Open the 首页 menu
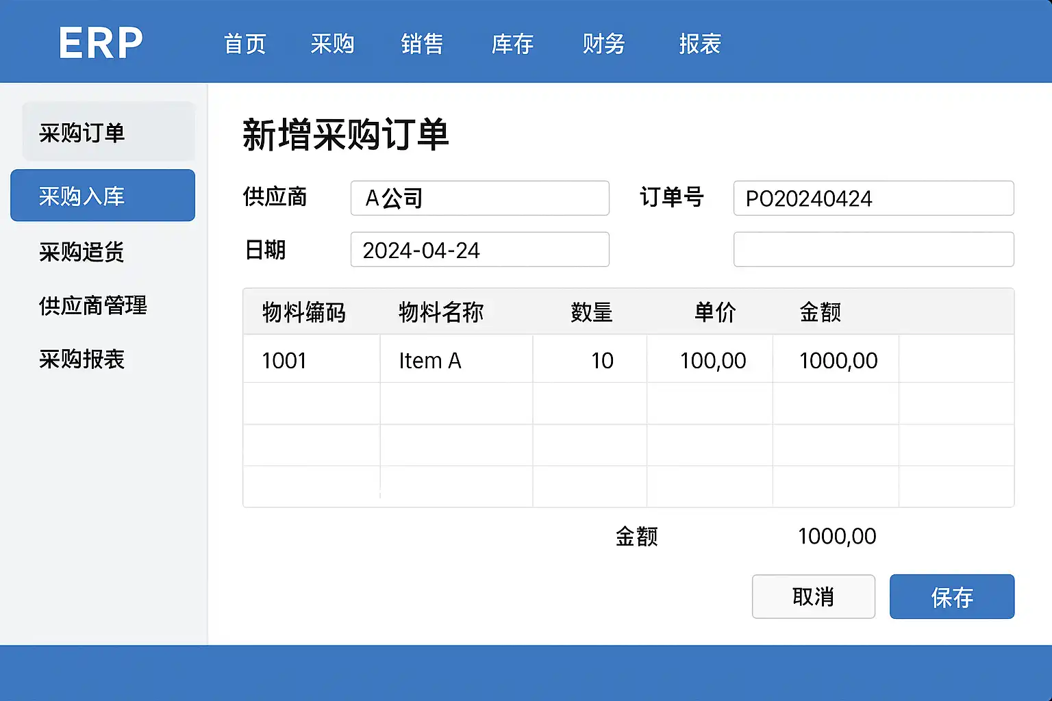The height and width of the screenshot is (701, 1052). (245, 44)
